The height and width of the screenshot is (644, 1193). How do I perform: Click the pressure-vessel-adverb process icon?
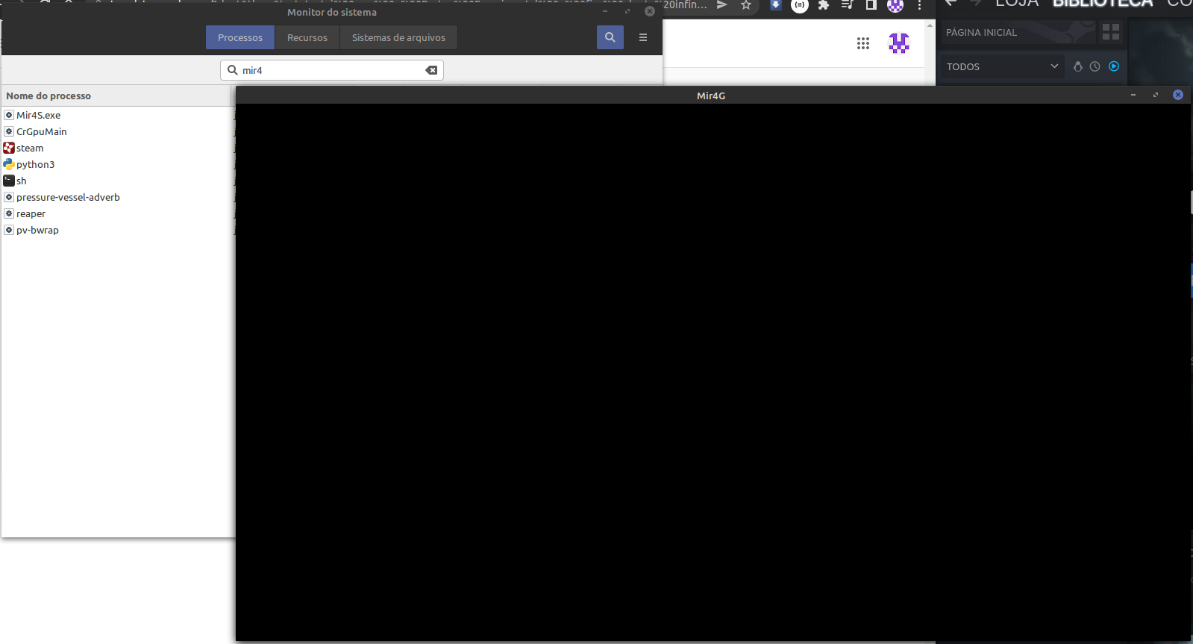pyautogui.click(x=9, y=197)
